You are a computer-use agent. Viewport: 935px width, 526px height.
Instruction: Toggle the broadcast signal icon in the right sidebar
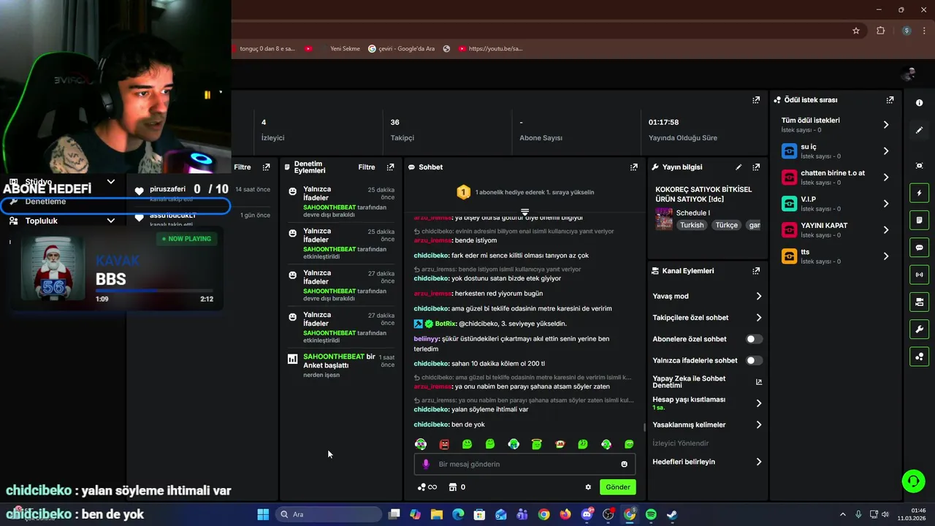(919, 275)
